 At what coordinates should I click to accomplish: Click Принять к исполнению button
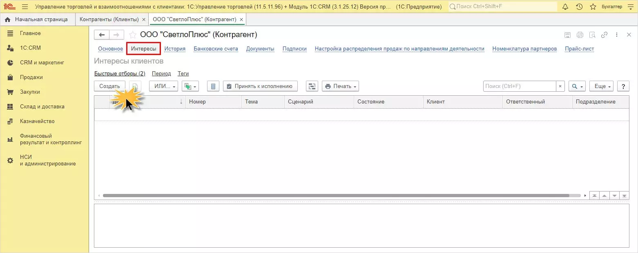coord(260,86)
